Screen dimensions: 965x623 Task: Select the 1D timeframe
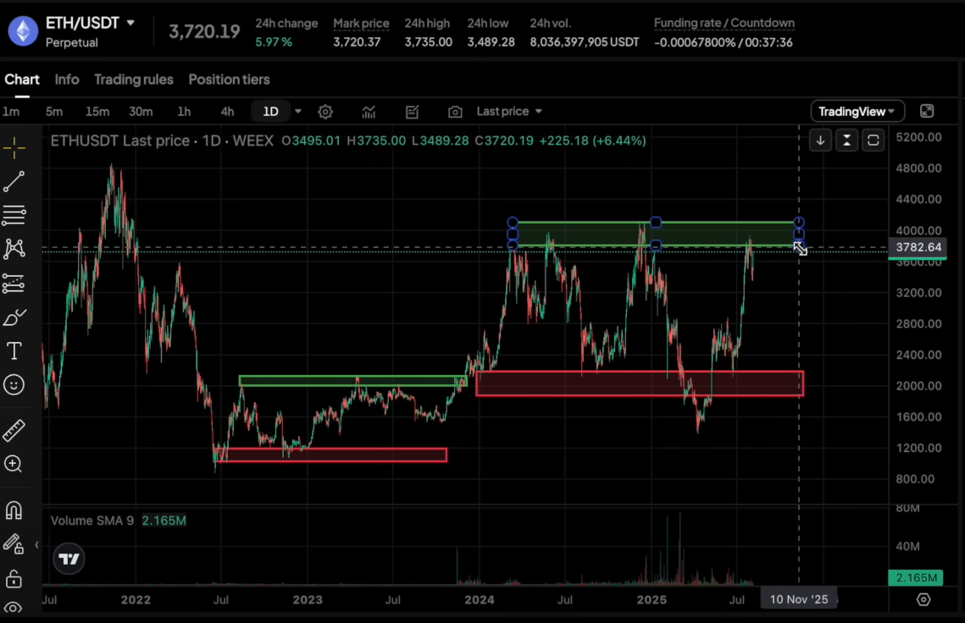pos(271,112)
